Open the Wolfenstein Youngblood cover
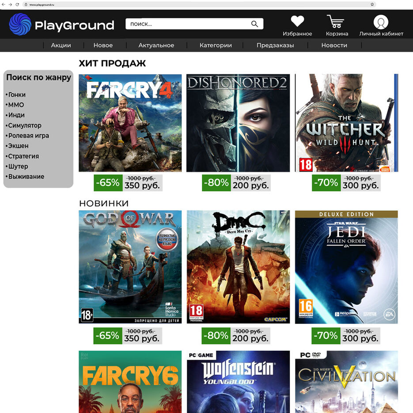This screenshot has height=413, width=413. coord(239,382)
